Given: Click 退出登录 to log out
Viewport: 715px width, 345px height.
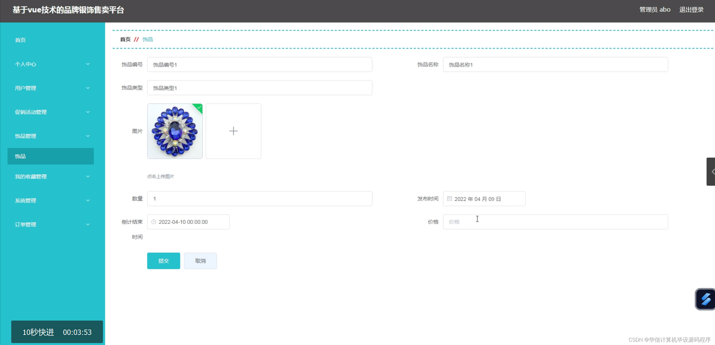Looking at the screenshot, I should (691, 10).
